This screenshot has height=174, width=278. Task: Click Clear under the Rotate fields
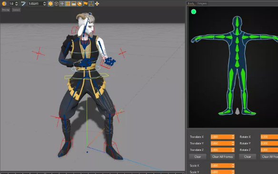(x=248, y=156)
